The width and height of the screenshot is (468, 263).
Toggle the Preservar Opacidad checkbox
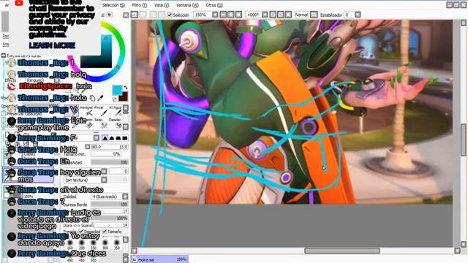[x=3, y=114]
